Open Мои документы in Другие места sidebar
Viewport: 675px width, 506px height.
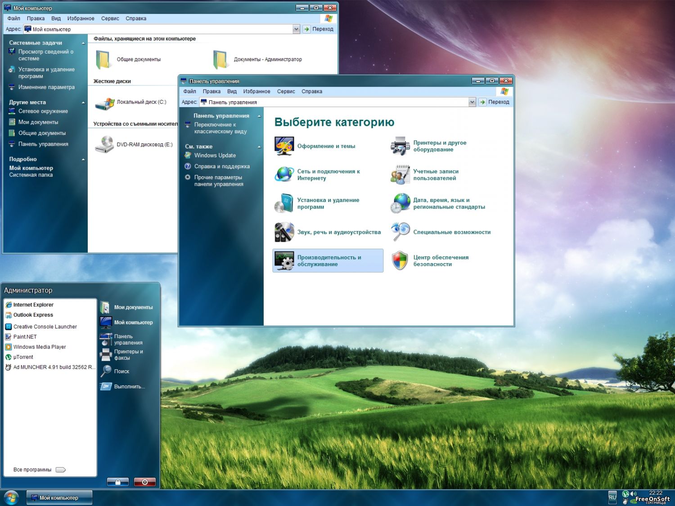(38, 122)
